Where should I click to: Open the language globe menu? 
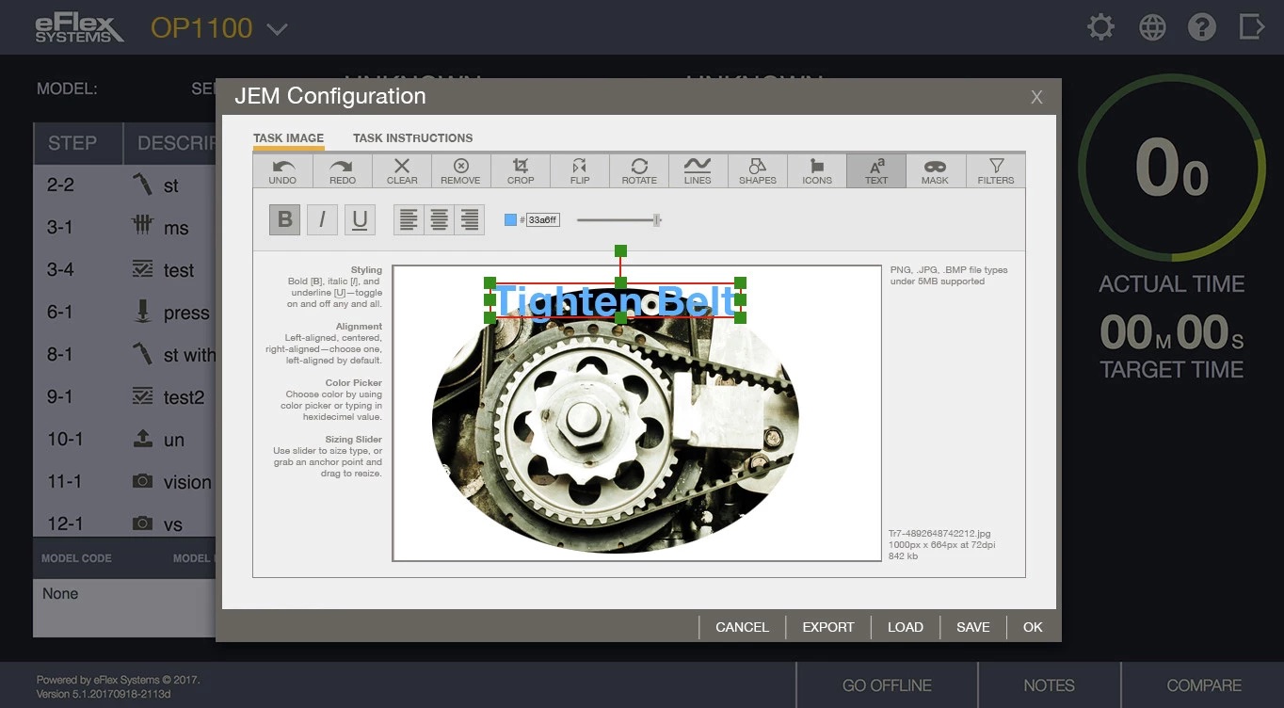click(1152, 27)
